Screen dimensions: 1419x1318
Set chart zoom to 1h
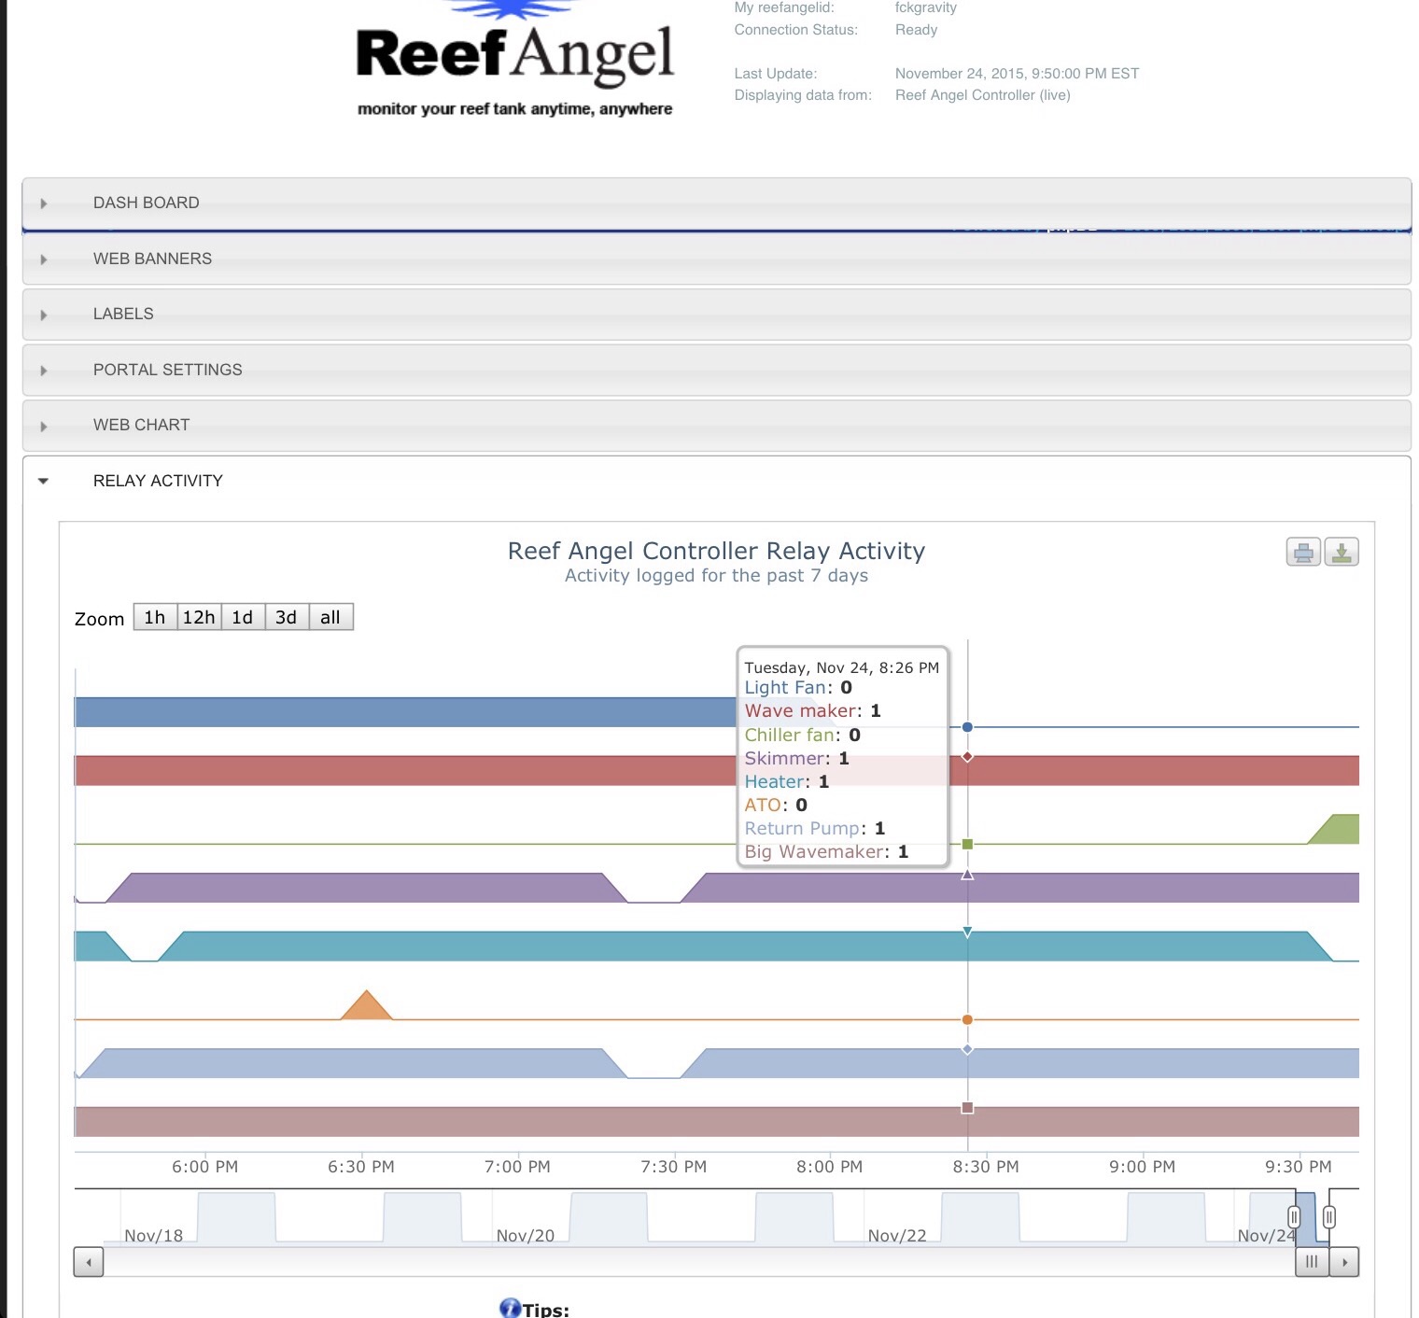coord(155,617)
